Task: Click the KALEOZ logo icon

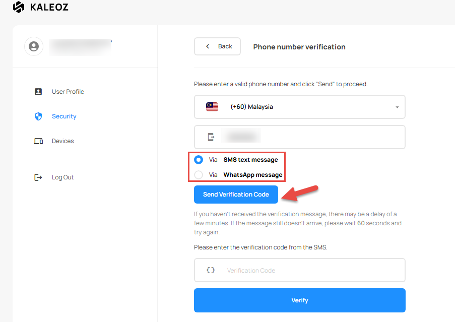Action: [19, 7]
